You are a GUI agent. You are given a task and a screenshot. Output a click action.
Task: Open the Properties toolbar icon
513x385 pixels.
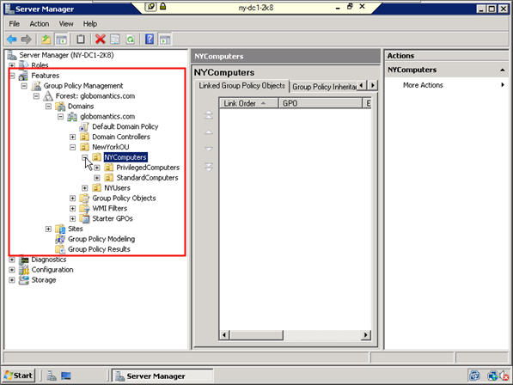click(x=115, y=40)
